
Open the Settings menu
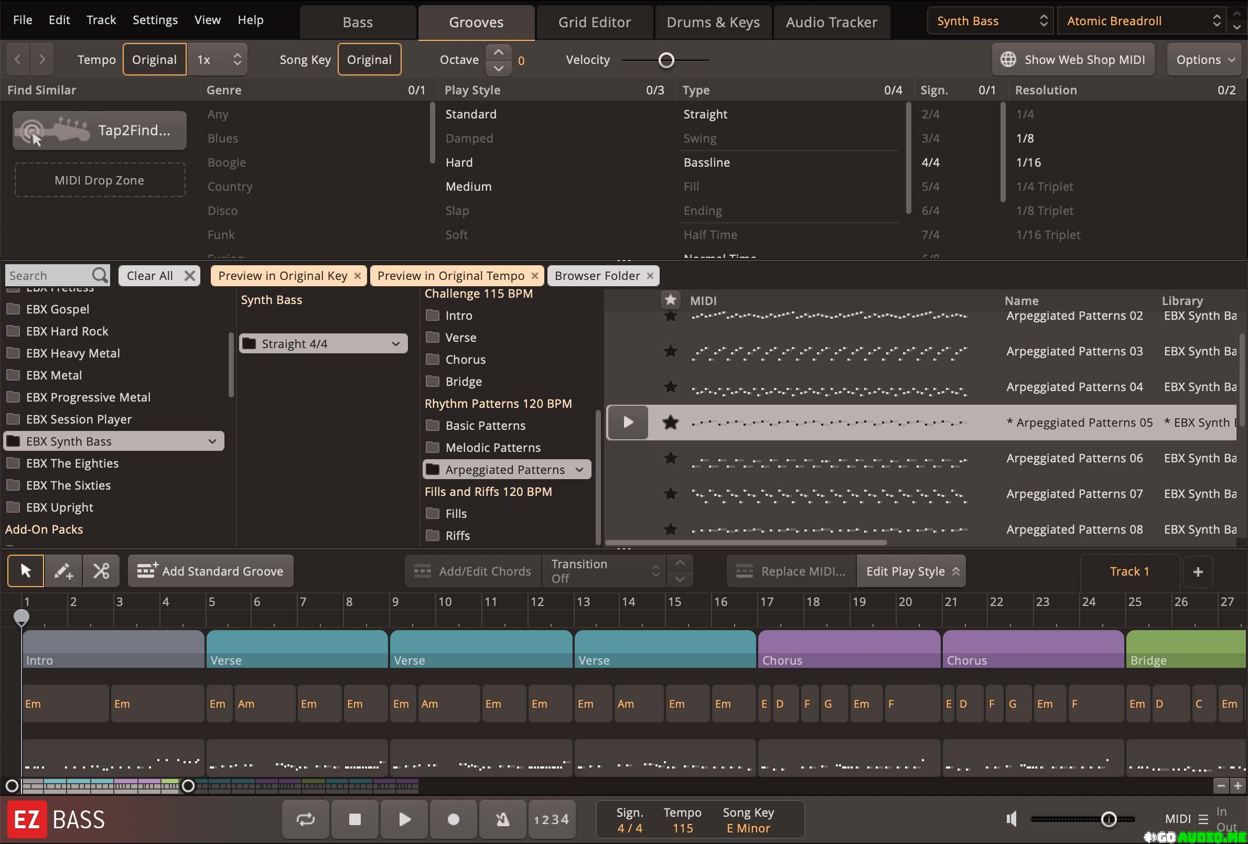[155, 20]
